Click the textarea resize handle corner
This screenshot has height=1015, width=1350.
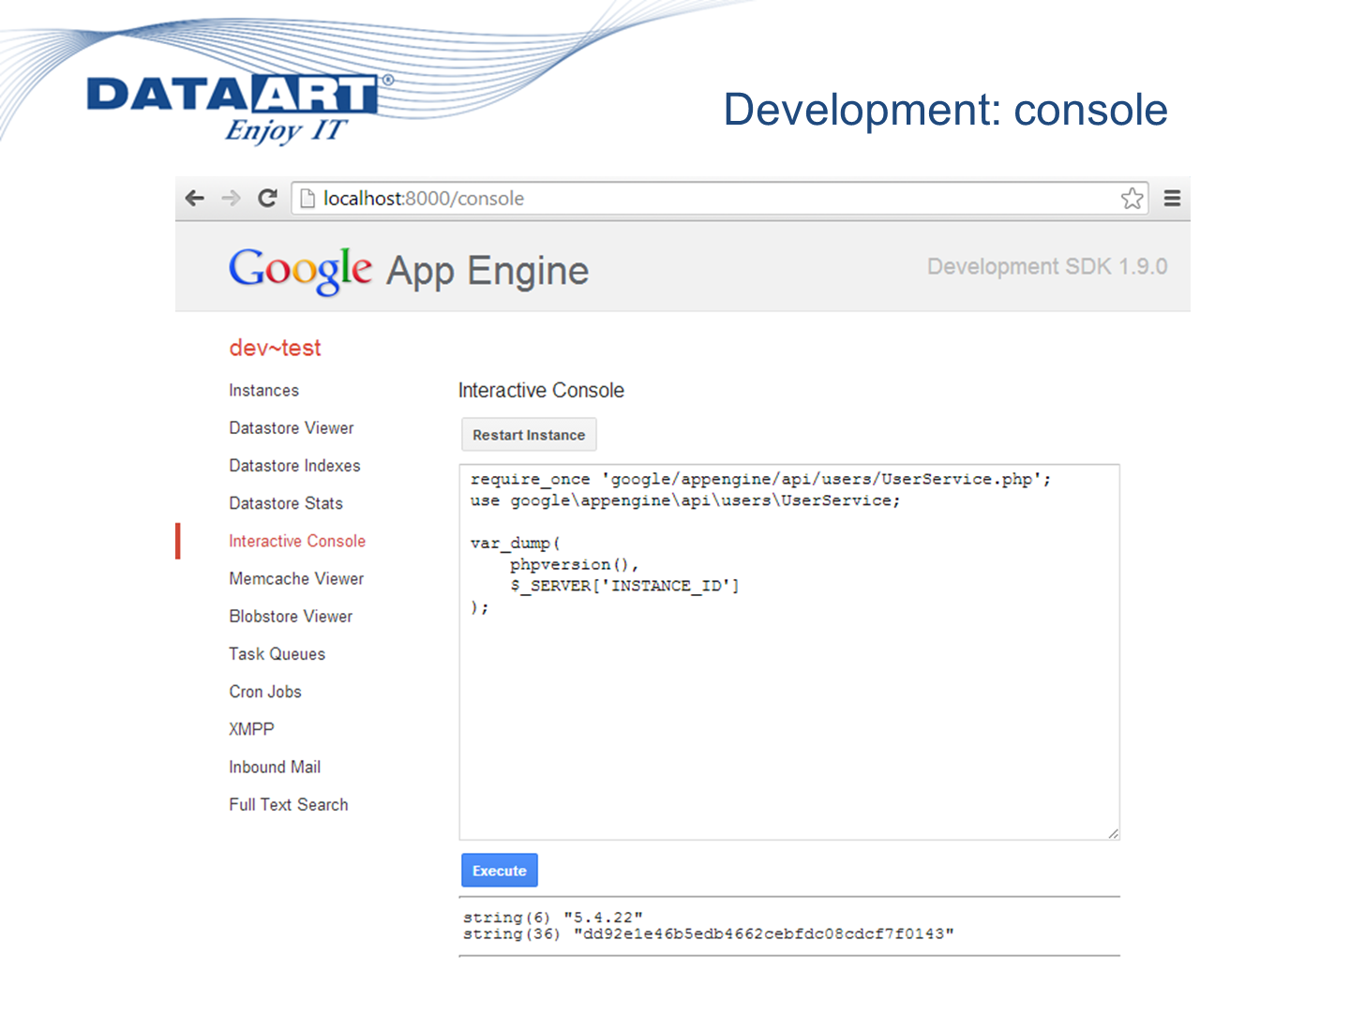pos(1113,833)
